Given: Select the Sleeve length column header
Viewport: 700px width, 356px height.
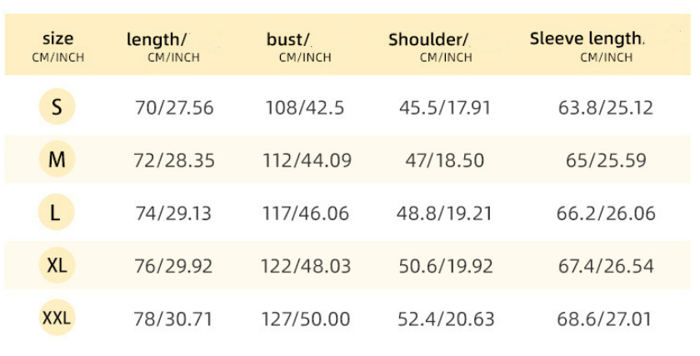Looking at the screenshot, I should click(x=587, y=47).
